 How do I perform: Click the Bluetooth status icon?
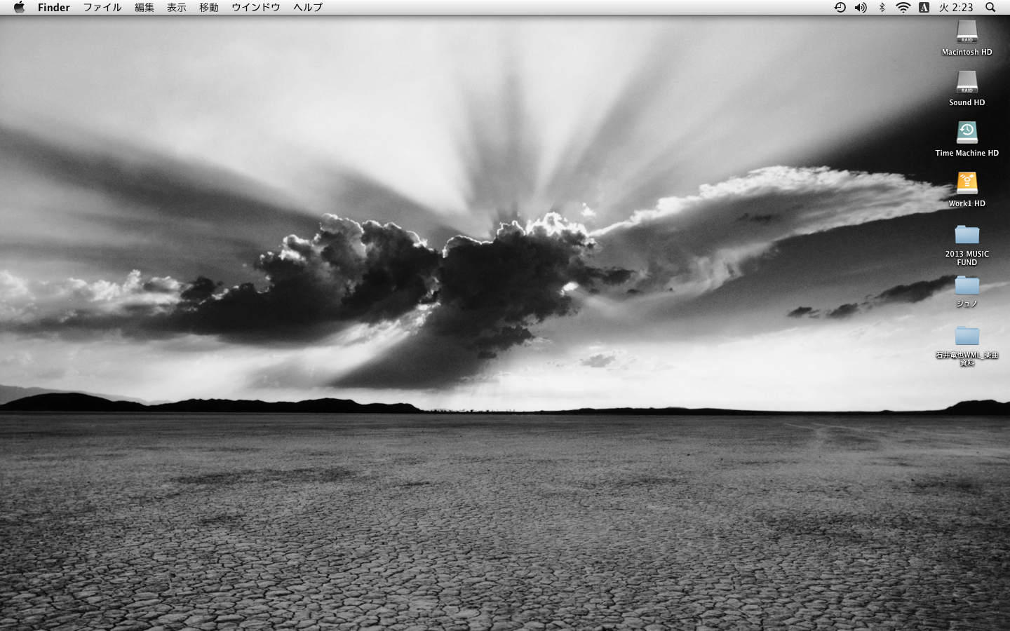(882, 7)
